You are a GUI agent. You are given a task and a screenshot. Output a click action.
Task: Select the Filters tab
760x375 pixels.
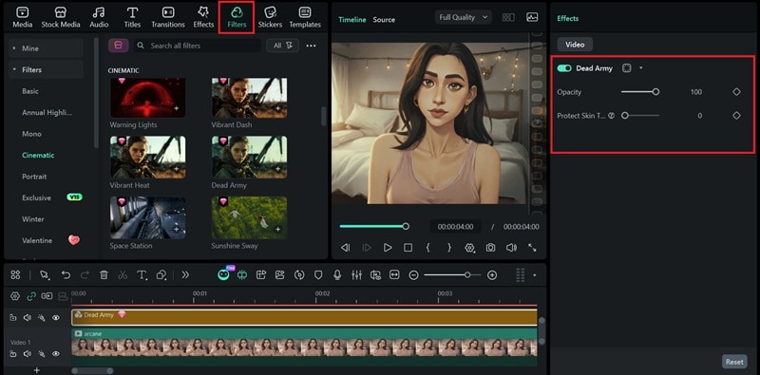coord(237,17)
